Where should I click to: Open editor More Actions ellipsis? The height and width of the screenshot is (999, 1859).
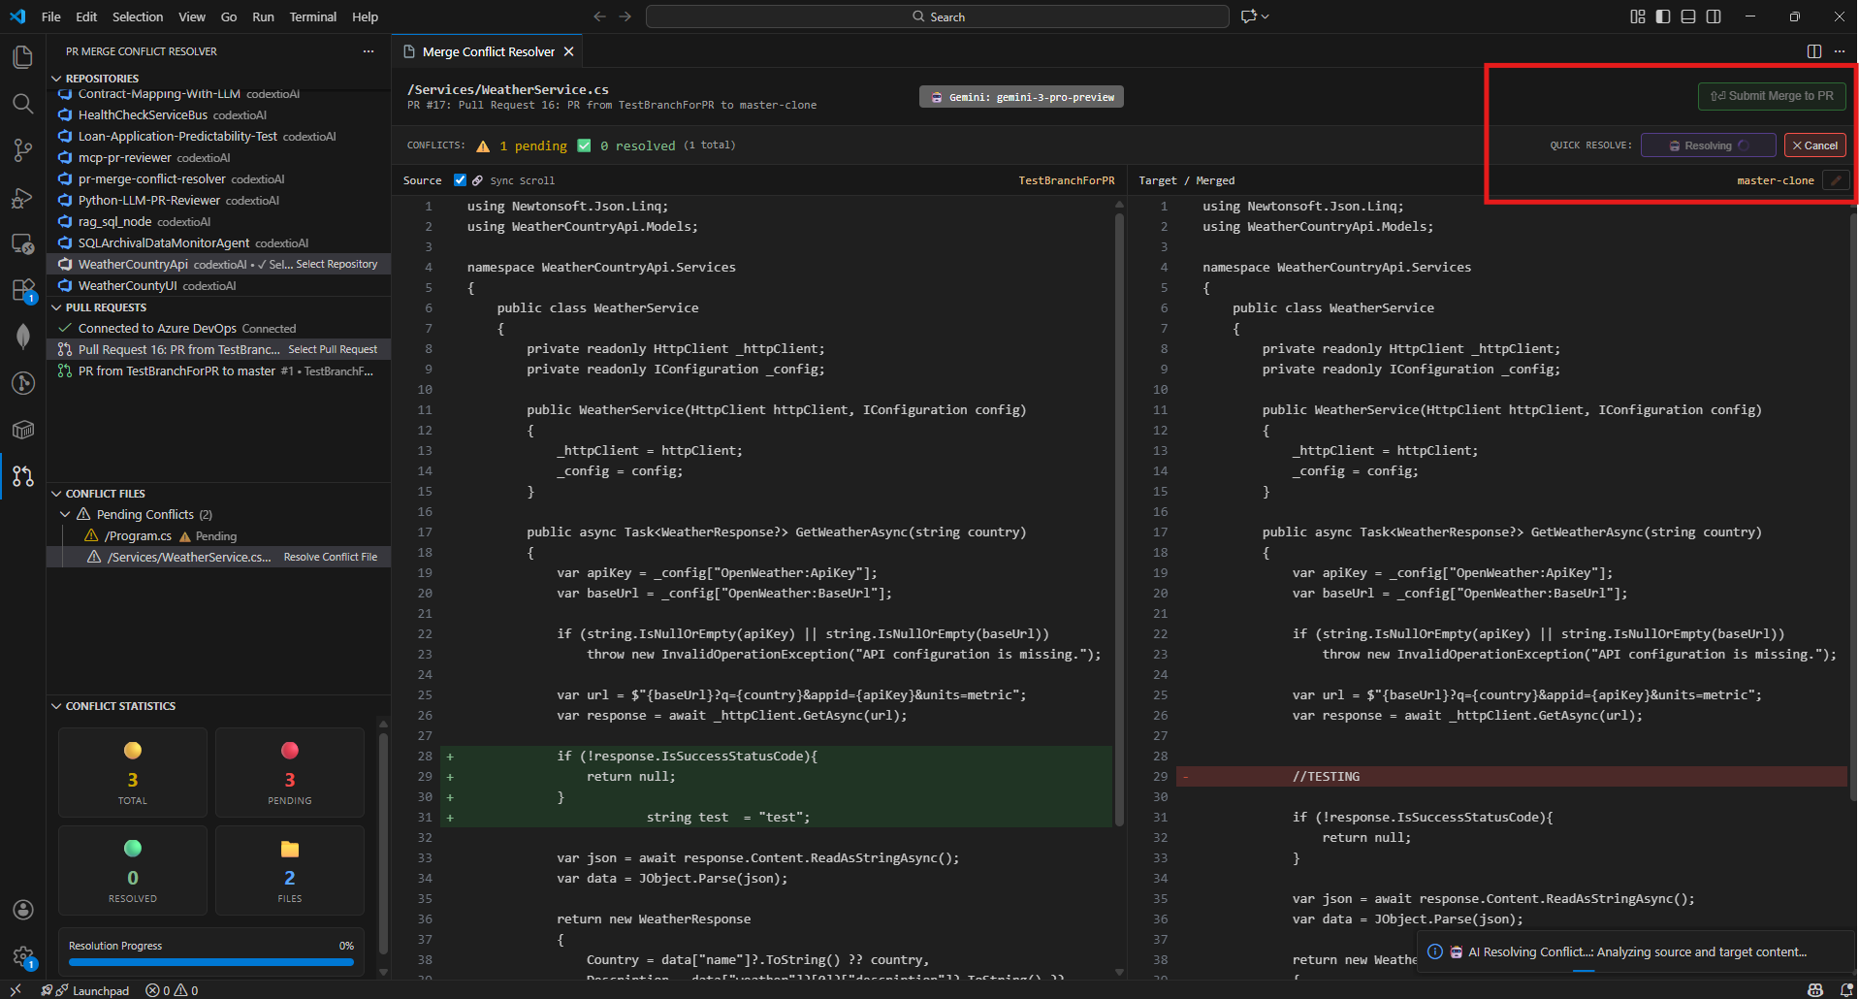[1840, 51]
